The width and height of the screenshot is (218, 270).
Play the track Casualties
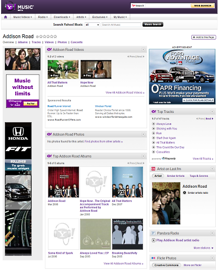[x=153, y=152]
